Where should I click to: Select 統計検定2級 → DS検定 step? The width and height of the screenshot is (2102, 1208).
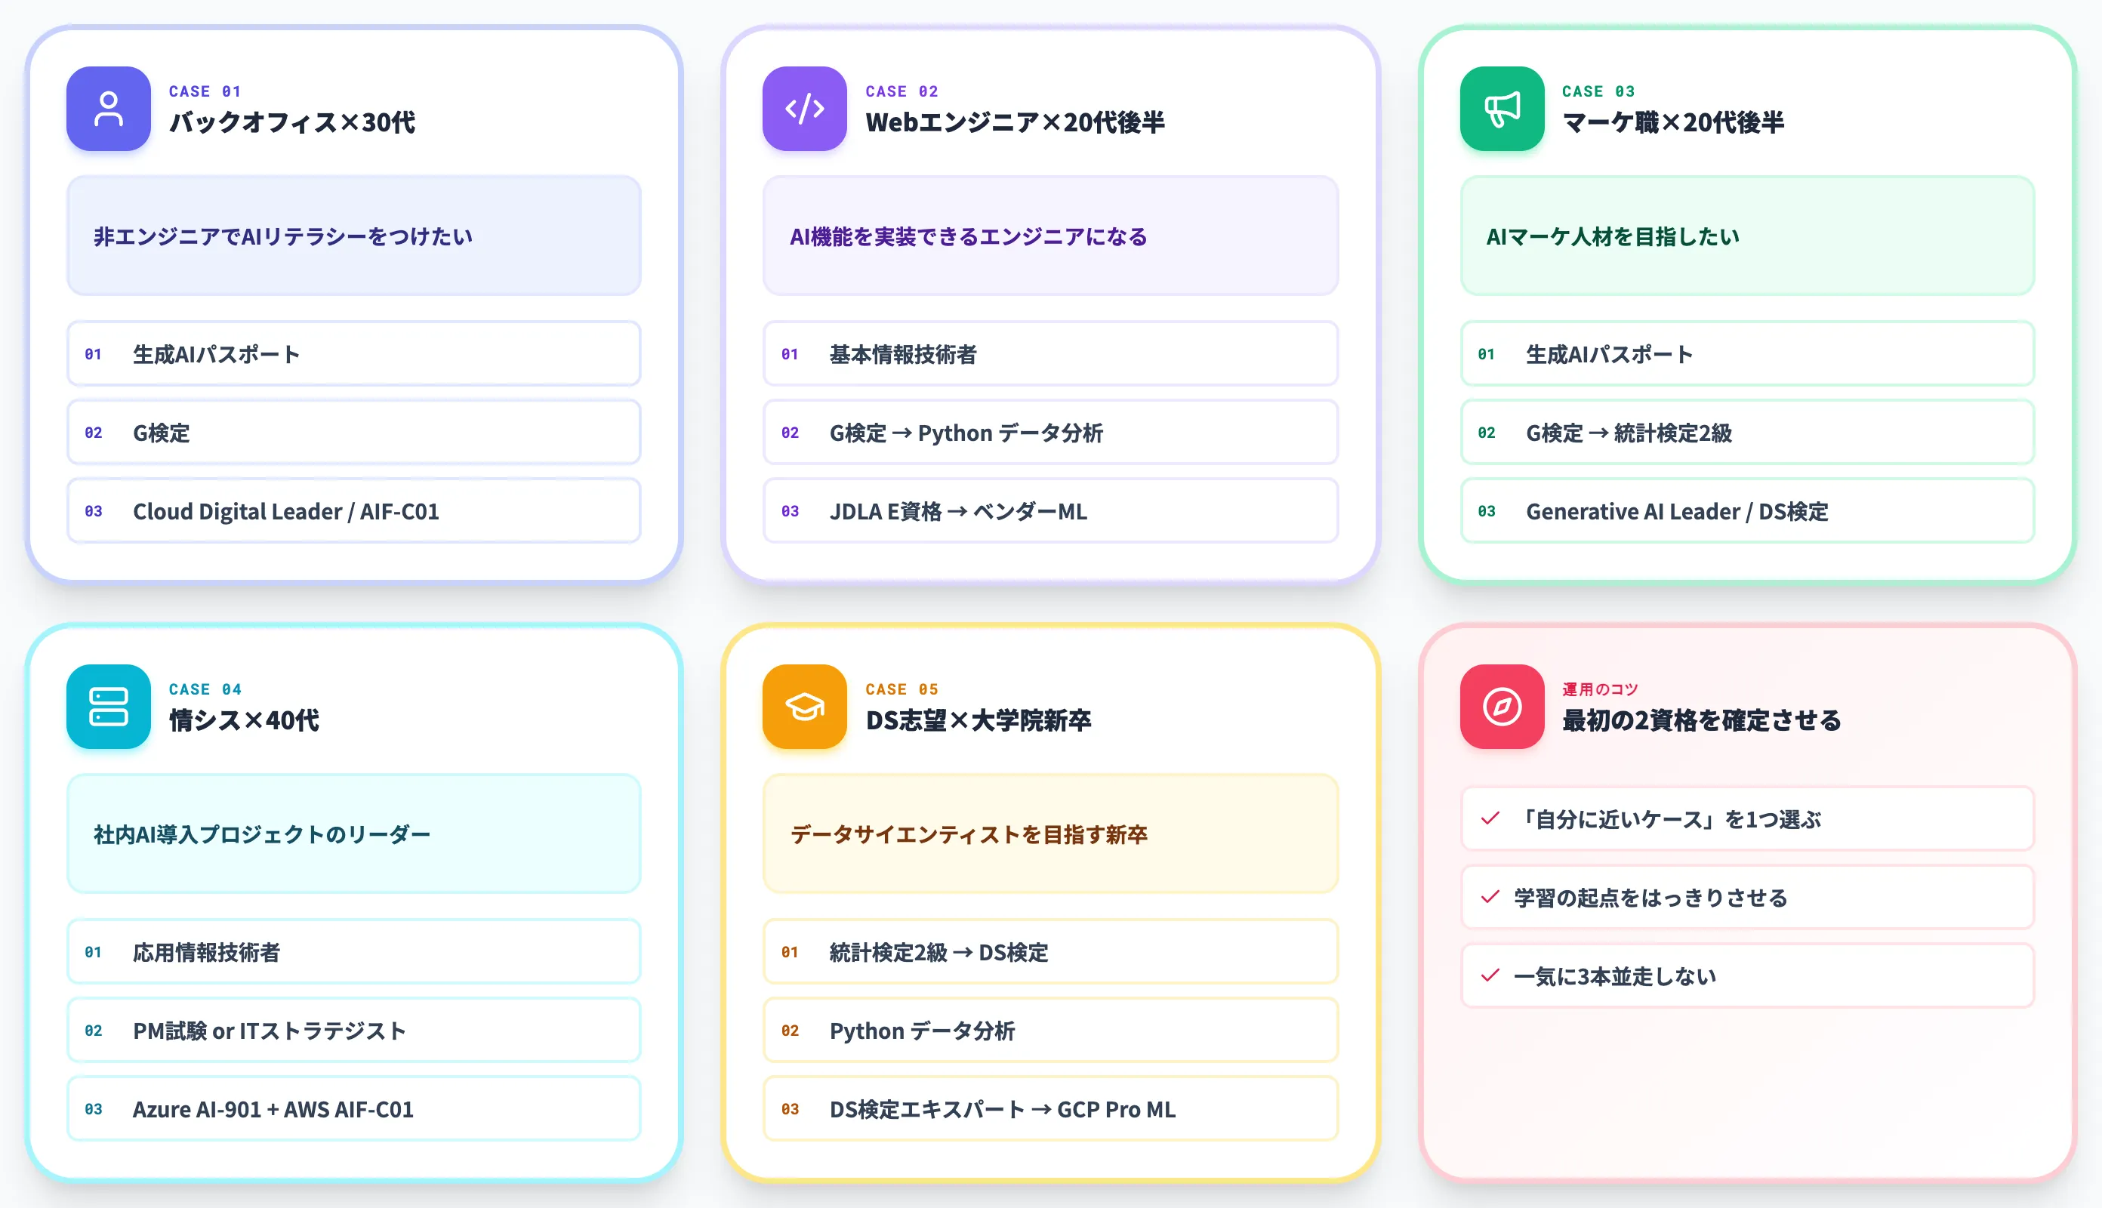(x=1050, y=951)
